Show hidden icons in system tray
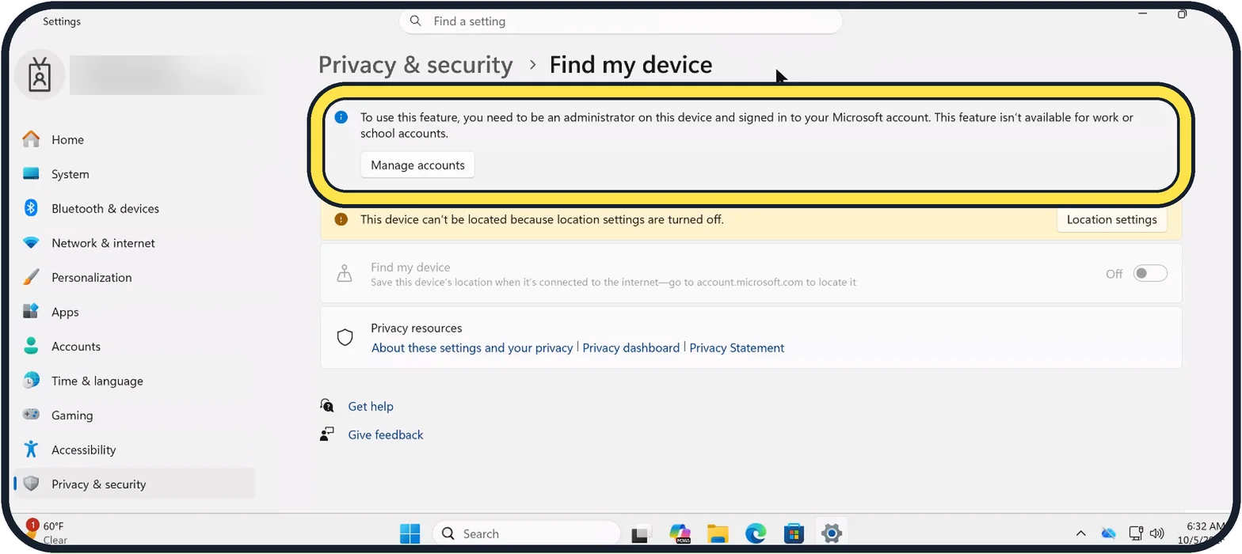 pos(1080,533)
